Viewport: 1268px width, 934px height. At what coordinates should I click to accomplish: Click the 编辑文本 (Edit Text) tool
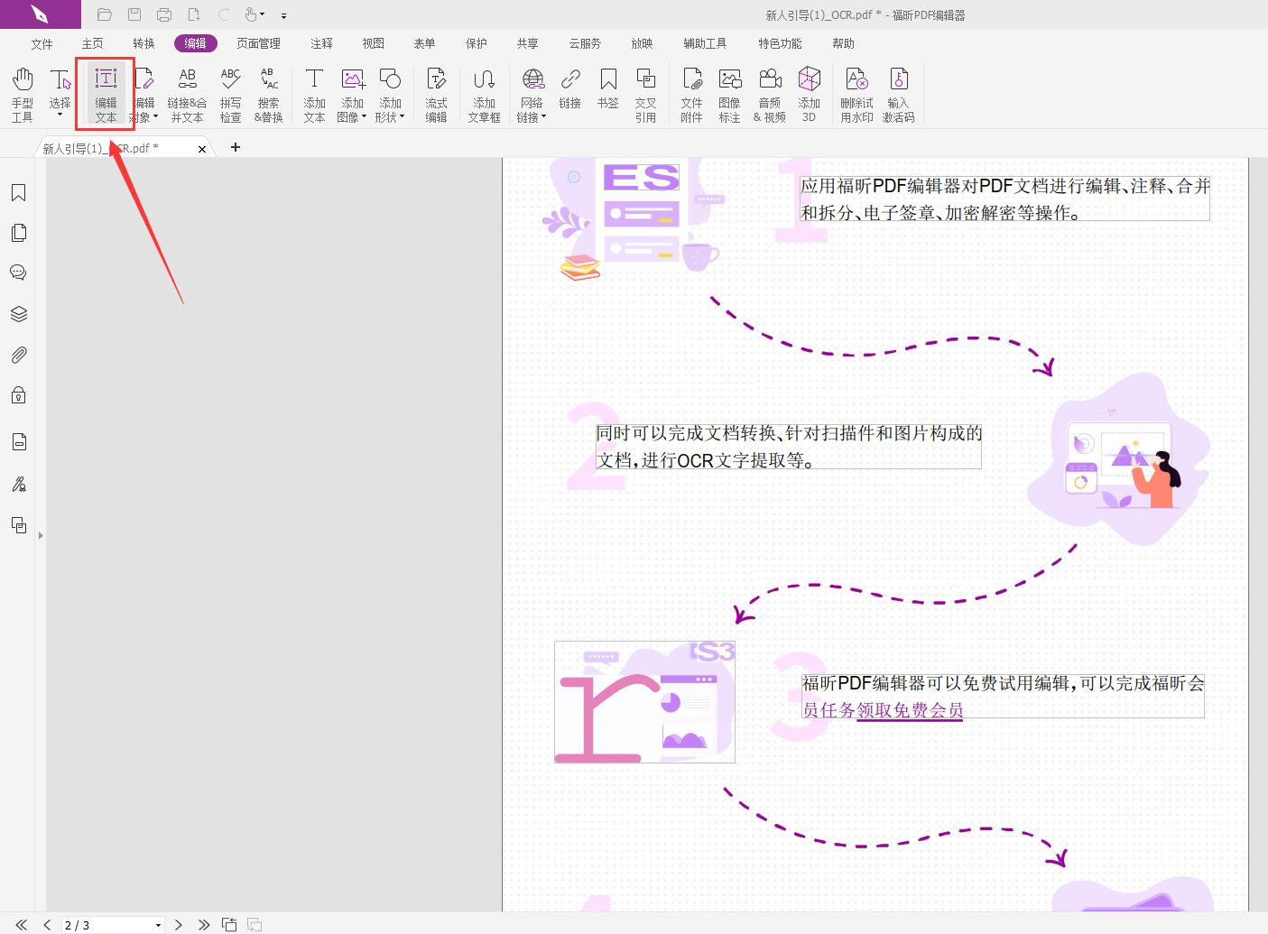point(105,93)
